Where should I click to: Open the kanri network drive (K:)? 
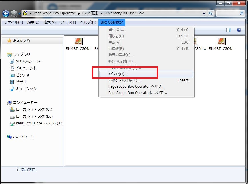pos(36,123)
